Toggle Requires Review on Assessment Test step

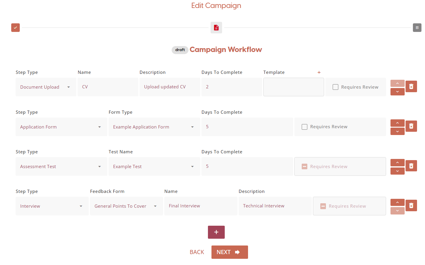point(304,167)
